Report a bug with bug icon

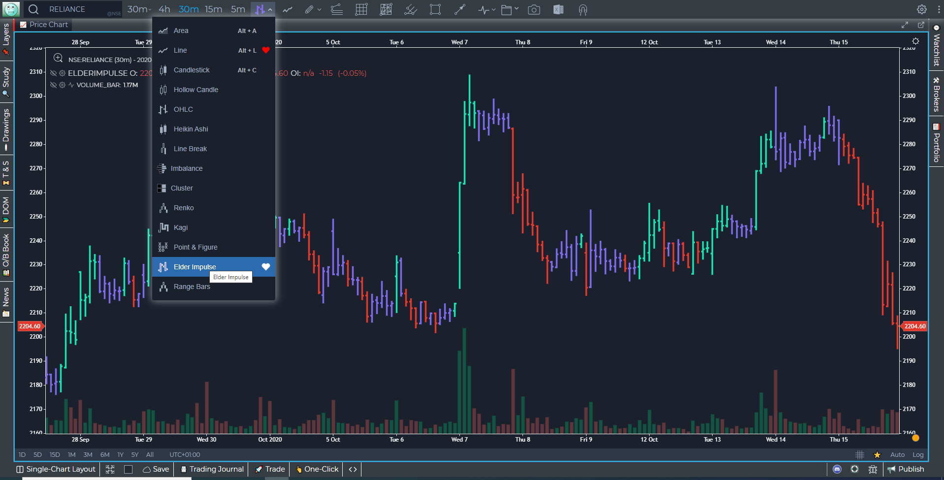coord(873,469)
